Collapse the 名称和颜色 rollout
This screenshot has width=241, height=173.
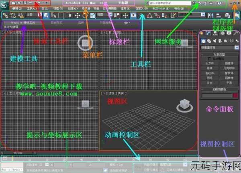point(219,89)
